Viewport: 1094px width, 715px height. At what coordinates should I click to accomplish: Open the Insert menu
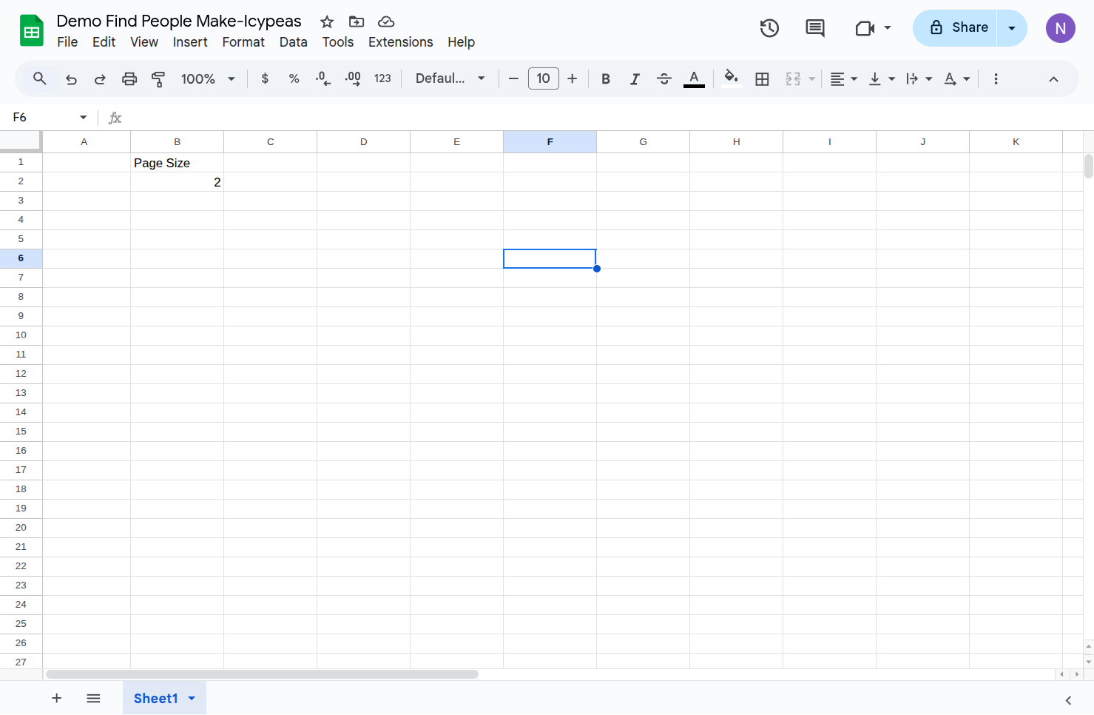(190, 42)
